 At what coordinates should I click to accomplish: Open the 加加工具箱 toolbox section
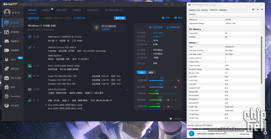(x=13, y=78)
